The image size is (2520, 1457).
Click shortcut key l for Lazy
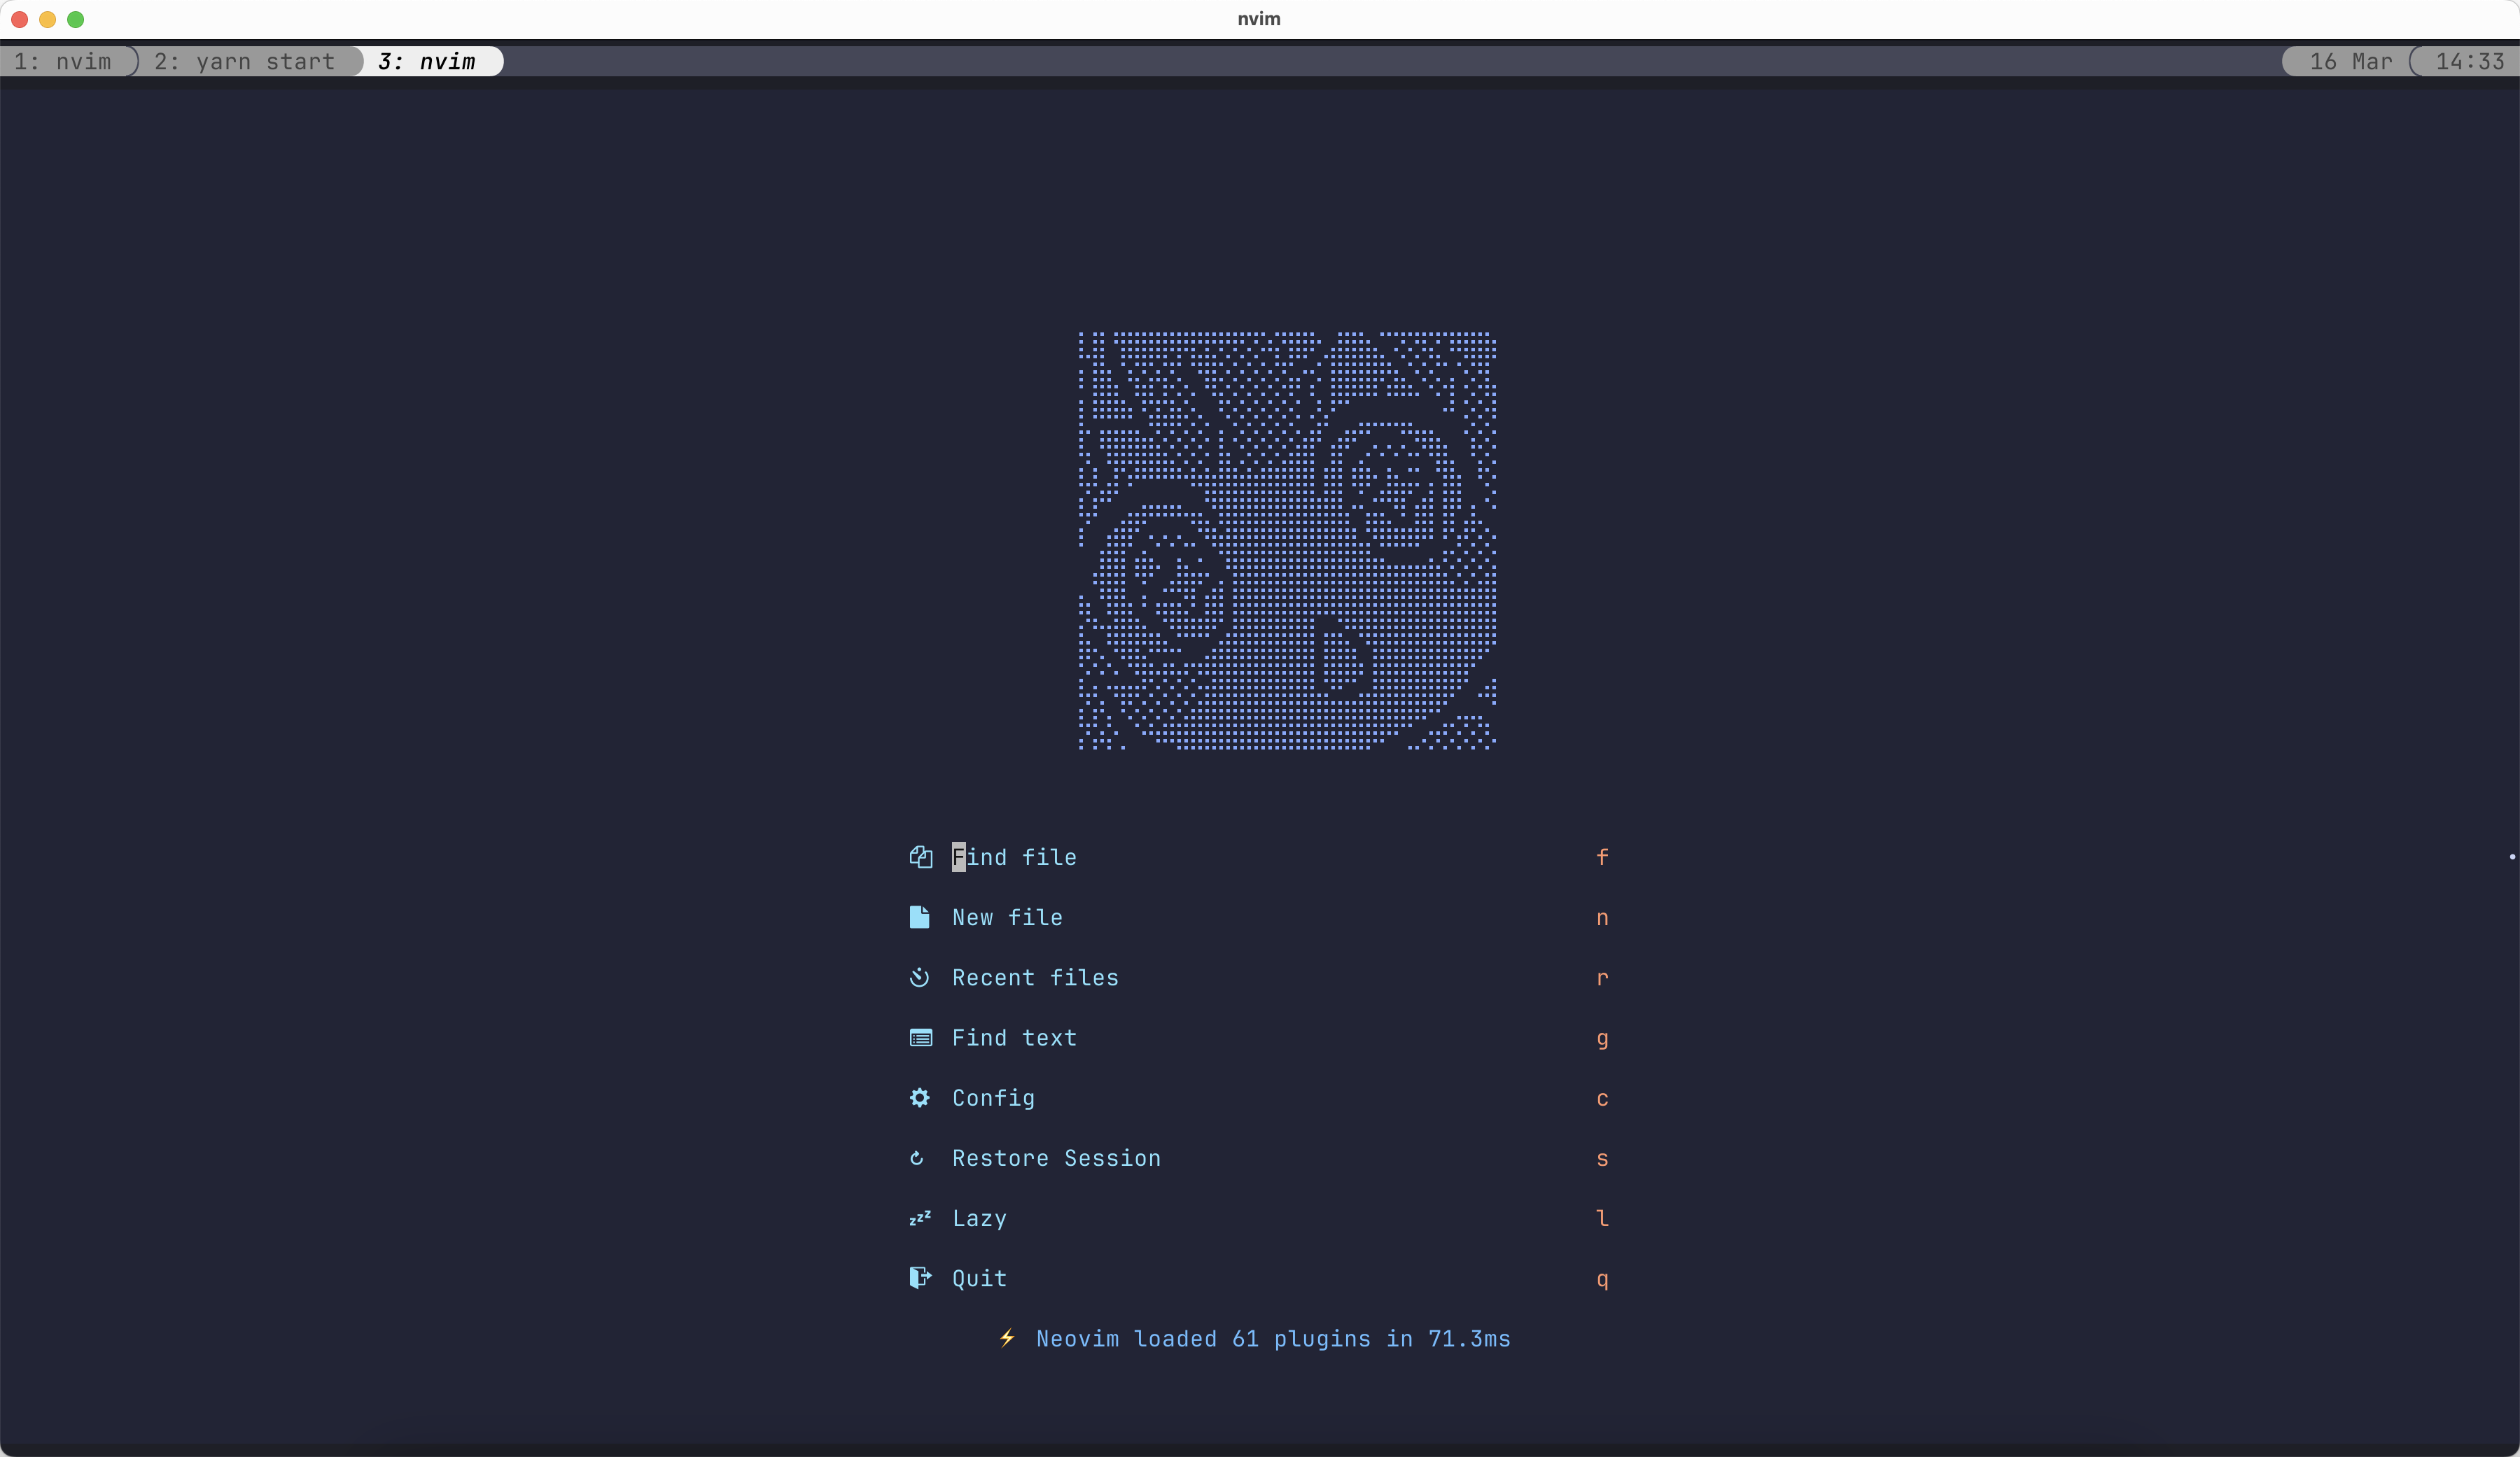(x=1602, y=1217)
